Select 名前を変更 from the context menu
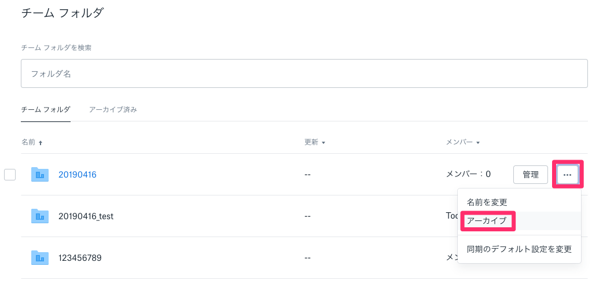The image size is (603, 288). point(487,202)
